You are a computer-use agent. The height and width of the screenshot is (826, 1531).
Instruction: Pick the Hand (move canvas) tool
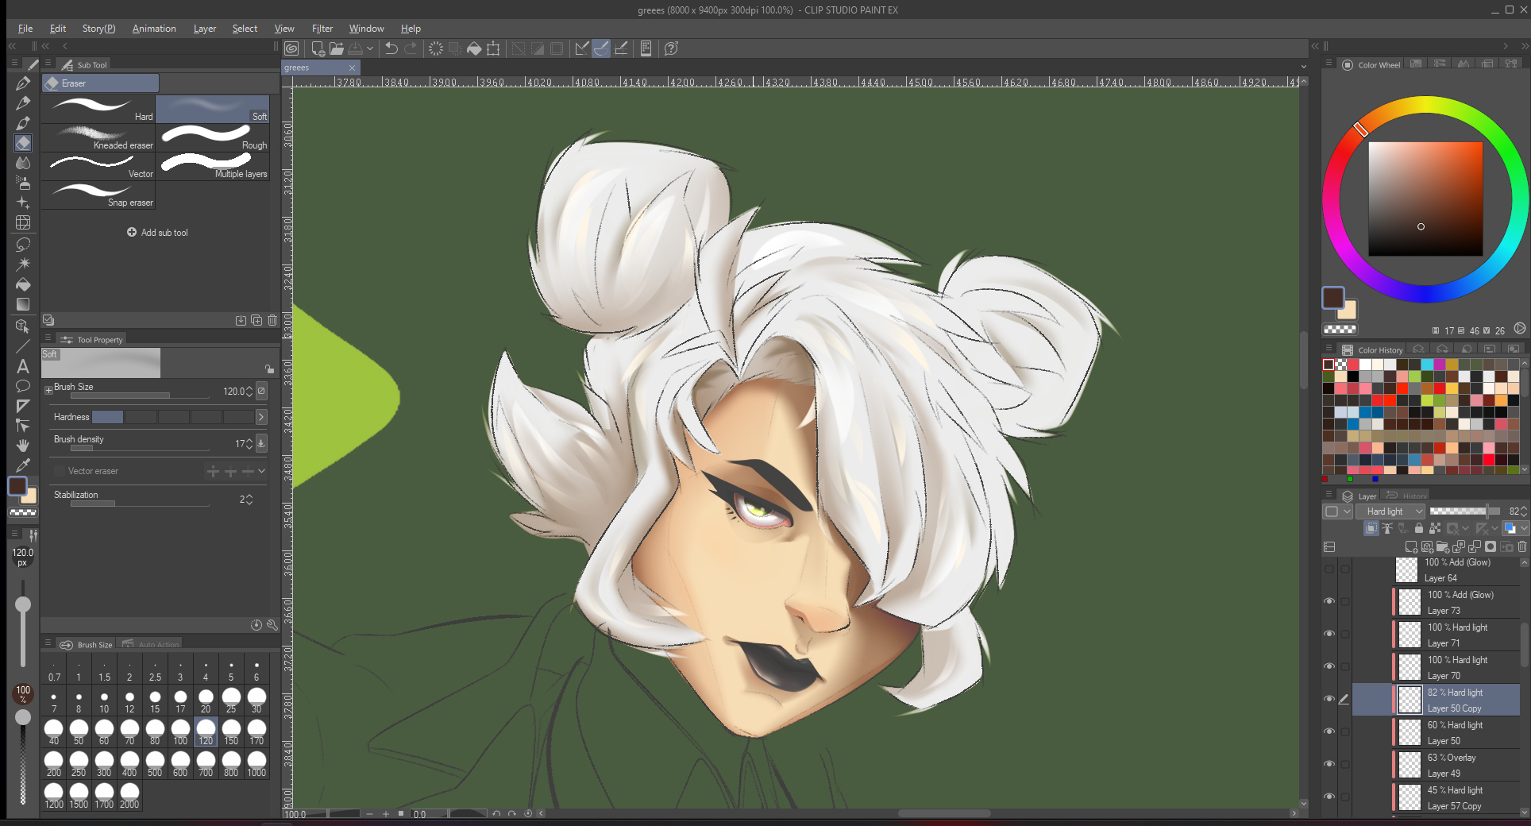coord(23,446)
